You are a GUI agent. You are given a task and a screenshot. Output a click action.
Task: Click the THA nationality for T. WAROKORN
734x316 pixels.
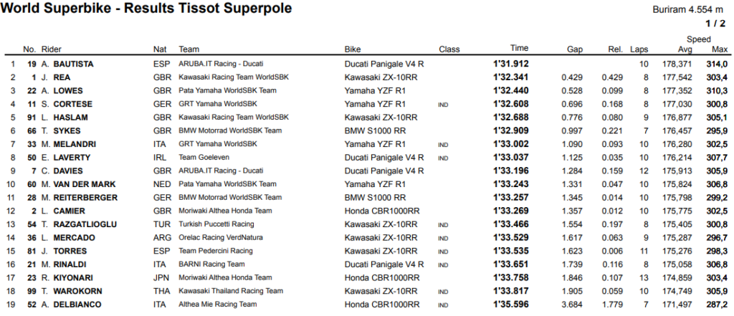(161, 292)
